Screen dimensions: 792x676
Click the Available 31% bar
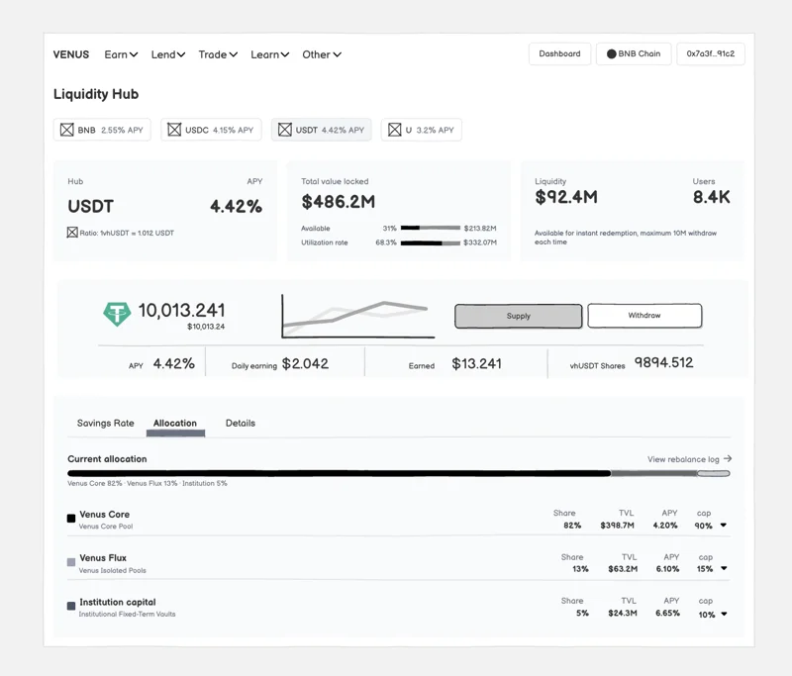pyautogui.click(x=431, y=229)
